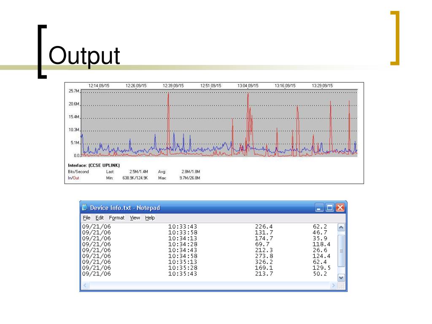This screenshot has width=432, height=324.
Task: Click the Notepad document icon in title bar
Action: coord(84,208)
